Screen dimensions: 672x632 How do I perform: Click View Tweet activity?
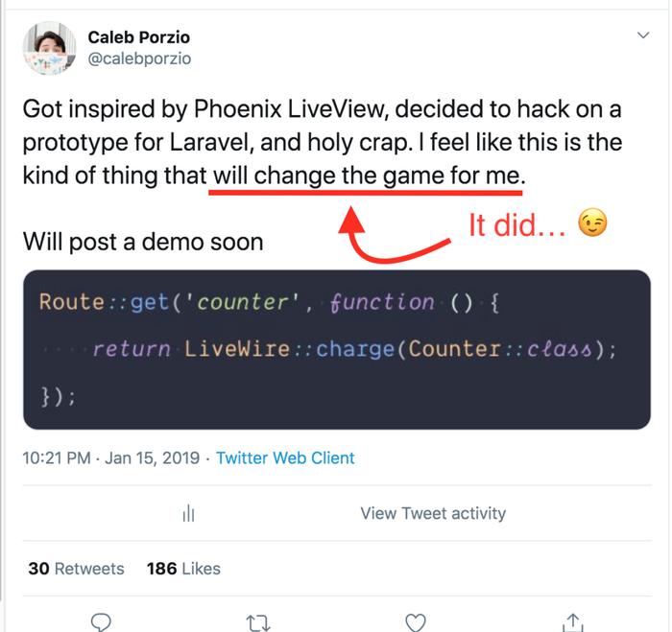(x=433, y=513)
